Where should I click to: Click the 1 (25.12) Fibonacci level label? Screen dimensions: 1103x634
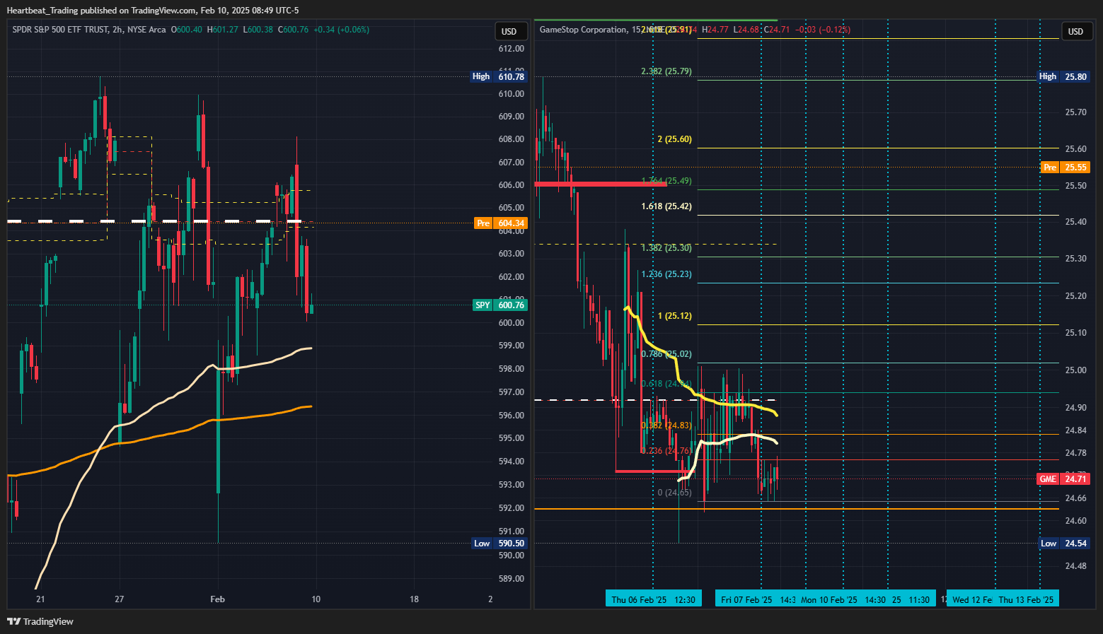[x=674, y=316]
